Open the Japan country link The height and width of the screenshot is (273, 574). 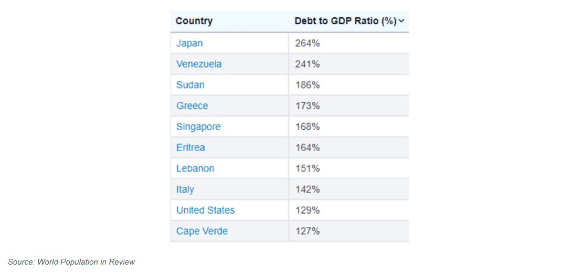pyautogui.click(x=189, y=43)
